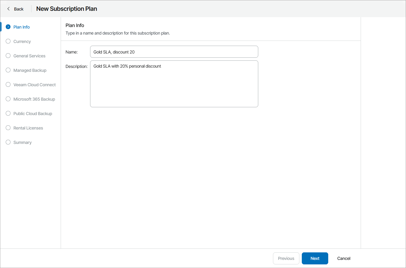
Task: Click the Summary step circle
Action: (x=8, y=142)
